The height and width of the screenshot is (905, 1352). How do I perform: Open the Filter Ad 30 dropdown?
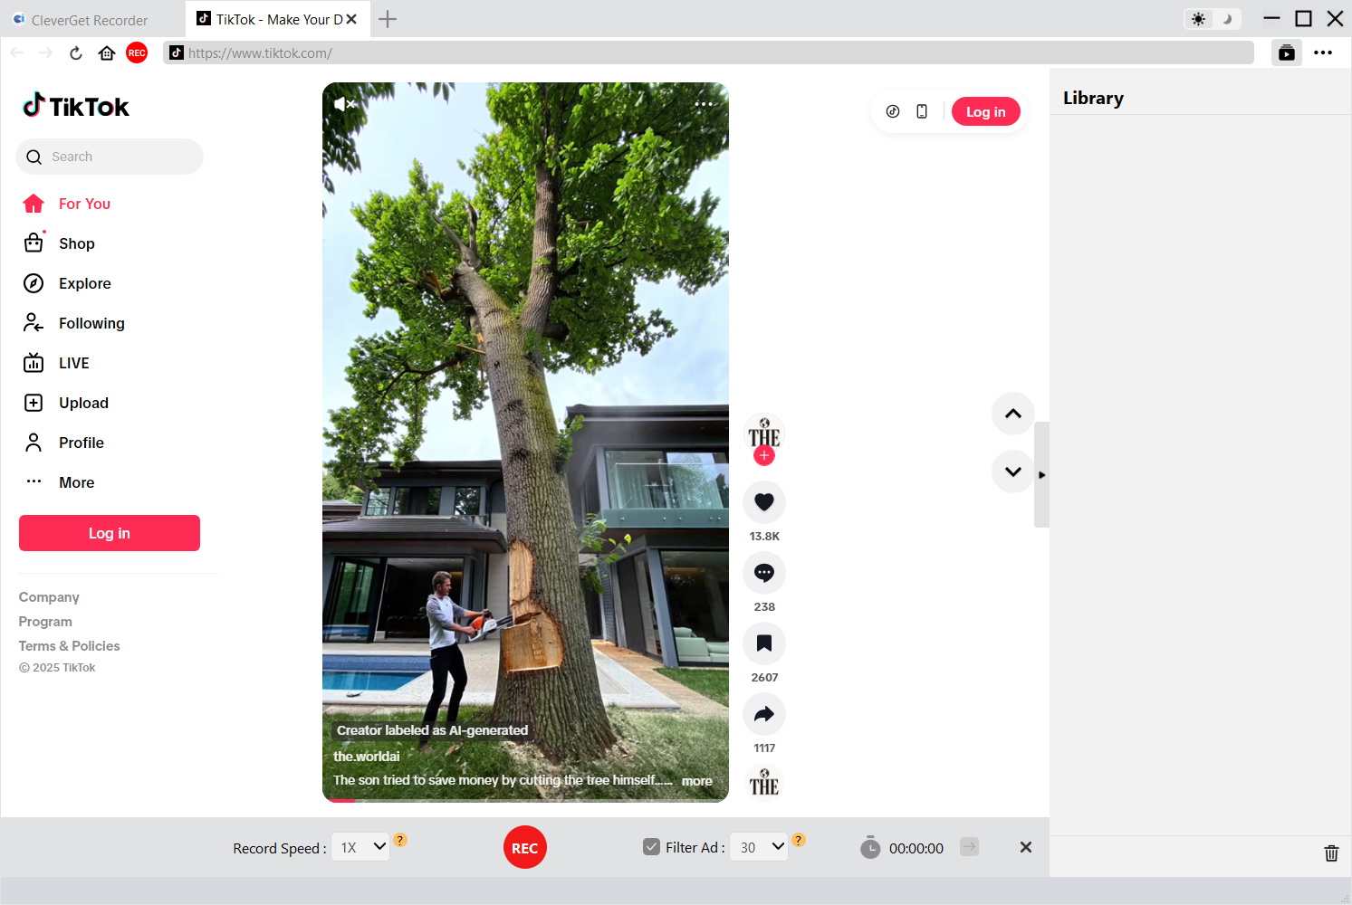[759, 847]
